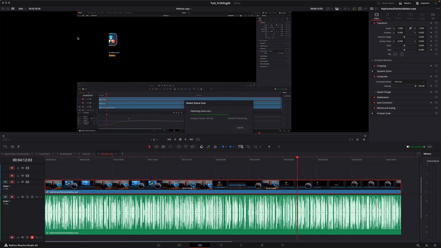Mute the Audio 1 track
The height and width of the screenshot is (248, 441).
32,197
